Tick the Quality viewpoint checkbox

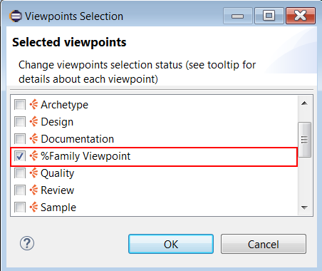pos(20,173)
